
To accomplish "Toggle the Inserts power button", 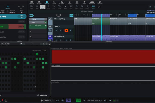I will coord(46,22).
